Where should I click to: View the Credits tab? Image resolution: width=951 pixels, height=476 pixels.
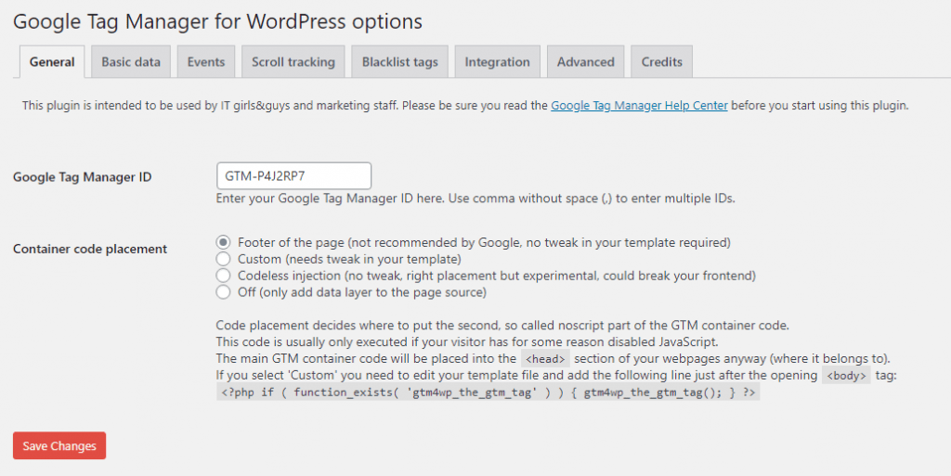coord(661,62)
